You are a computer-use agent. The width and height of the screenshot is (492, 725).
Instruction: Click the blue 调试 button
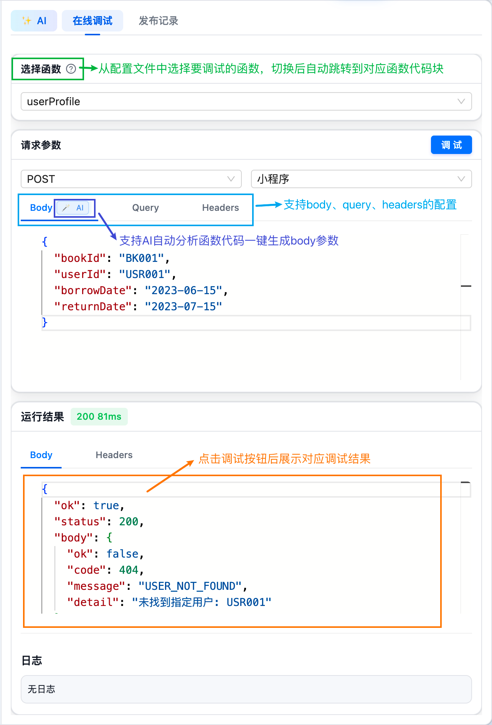(451, 145)
